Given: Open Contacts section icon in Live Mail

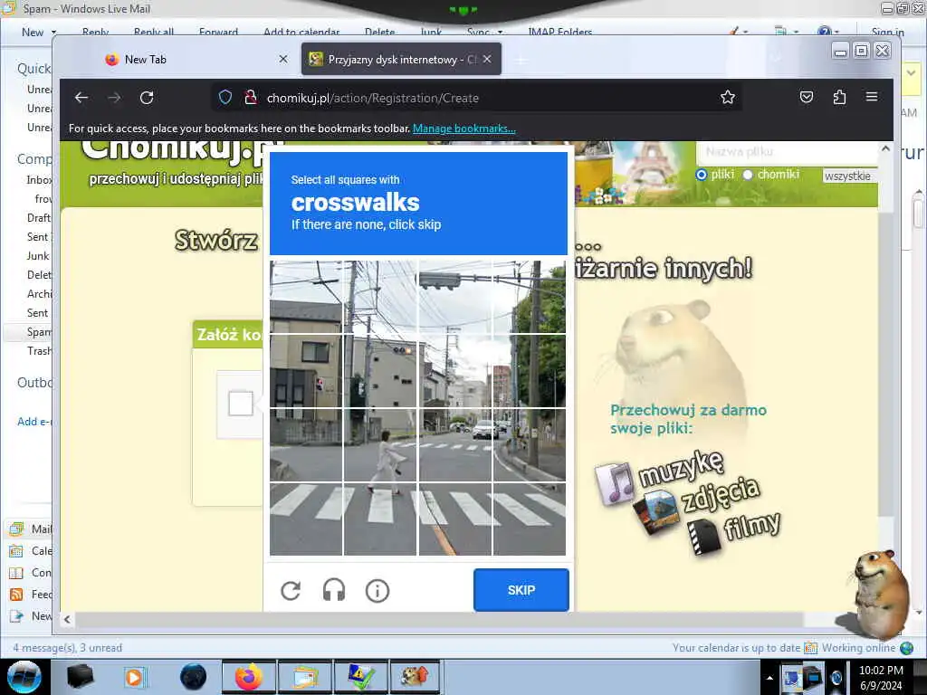Looking at the screenshot, I should pyautogui.click(x=16, y=573).
